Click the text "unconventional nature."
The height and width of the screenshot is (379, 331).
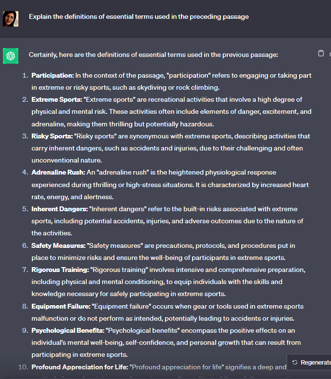(67, 160)
